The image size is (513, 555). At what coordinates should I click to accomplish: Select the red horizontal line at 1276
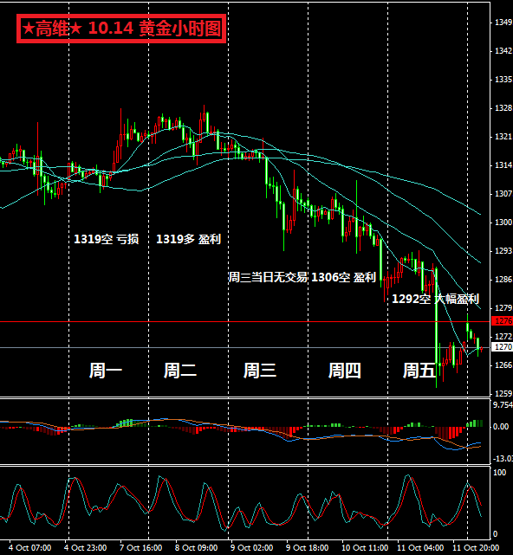(x=245, y=322)
